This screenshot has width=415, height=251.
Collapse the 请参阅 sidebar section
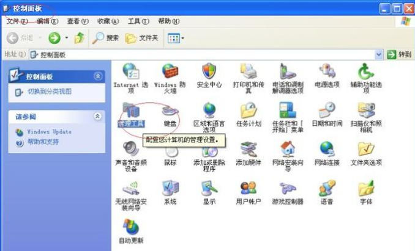(x=98, y=116)
